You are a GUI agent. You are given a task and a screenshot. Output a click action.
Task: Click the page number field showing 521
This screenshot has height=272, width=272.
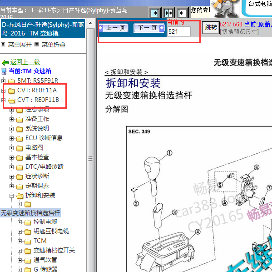click(x=179, y=31)
